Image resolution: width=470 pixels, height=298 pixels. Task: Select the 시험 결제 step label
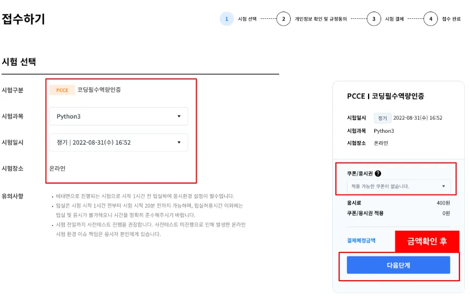tap(394, 19)
